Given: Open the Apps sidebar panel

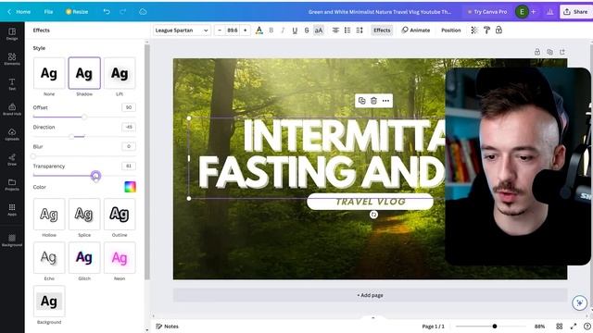Looking at the screenshot, I should (12, 210).
